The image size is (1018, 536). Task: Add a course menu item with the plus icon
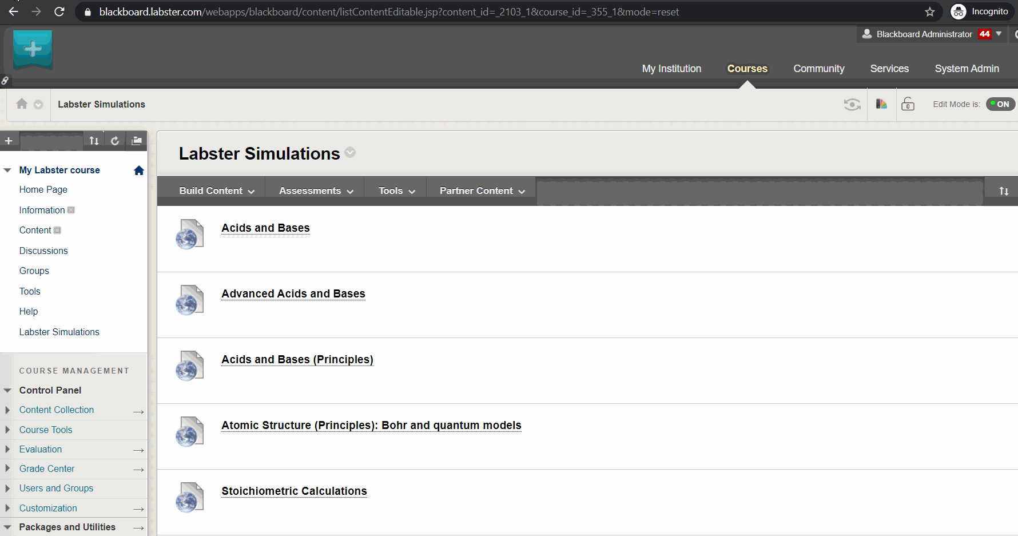click(x=9, y=141)
